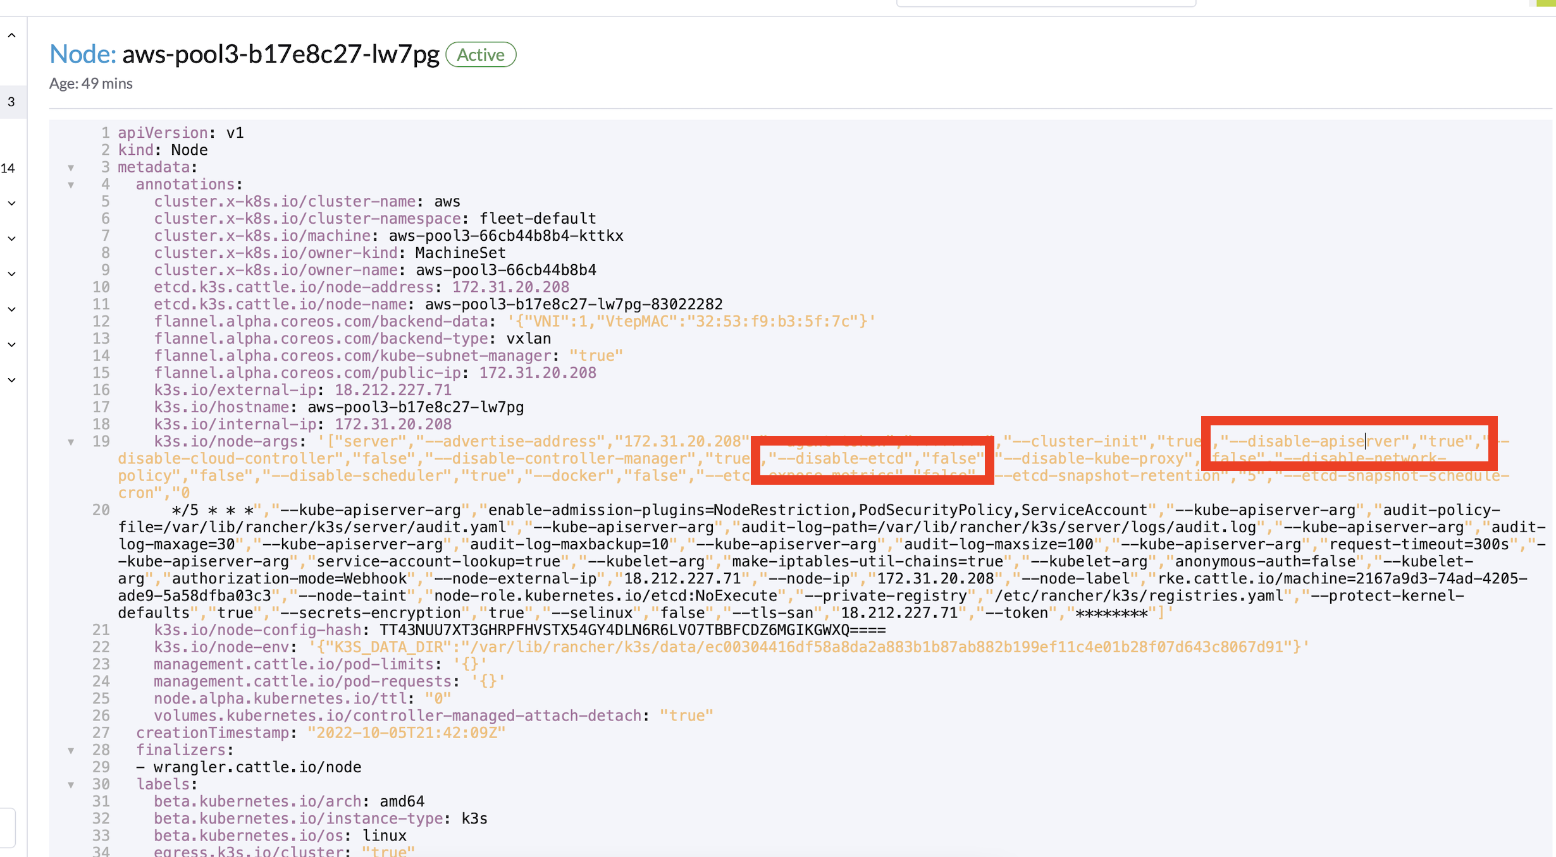Click the up chevron at the sidebar top
This screenshot has height=857, width=1556.
pos(11,35)
